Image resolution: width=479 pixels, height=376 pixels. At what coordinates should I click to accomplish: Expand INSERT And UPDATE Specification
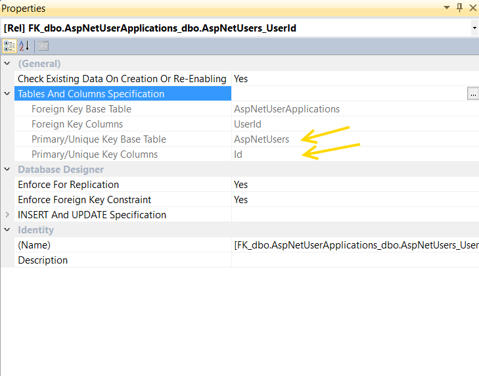7,215
